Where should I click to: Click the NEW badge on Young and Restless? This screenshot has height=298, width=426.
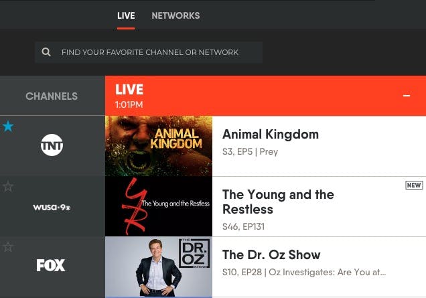tap(414, 185)
